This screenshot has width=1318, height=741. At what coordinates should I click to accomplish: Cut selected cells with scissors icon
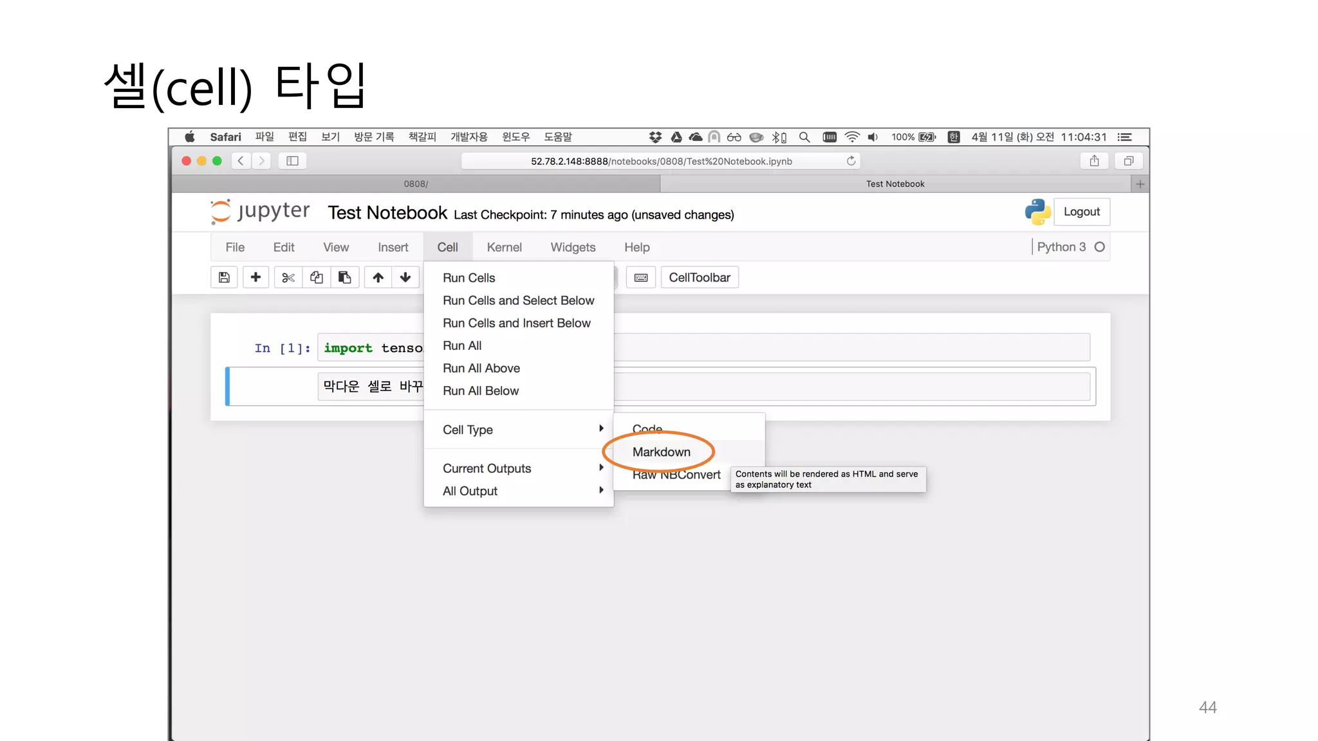[x=288, y=277]
